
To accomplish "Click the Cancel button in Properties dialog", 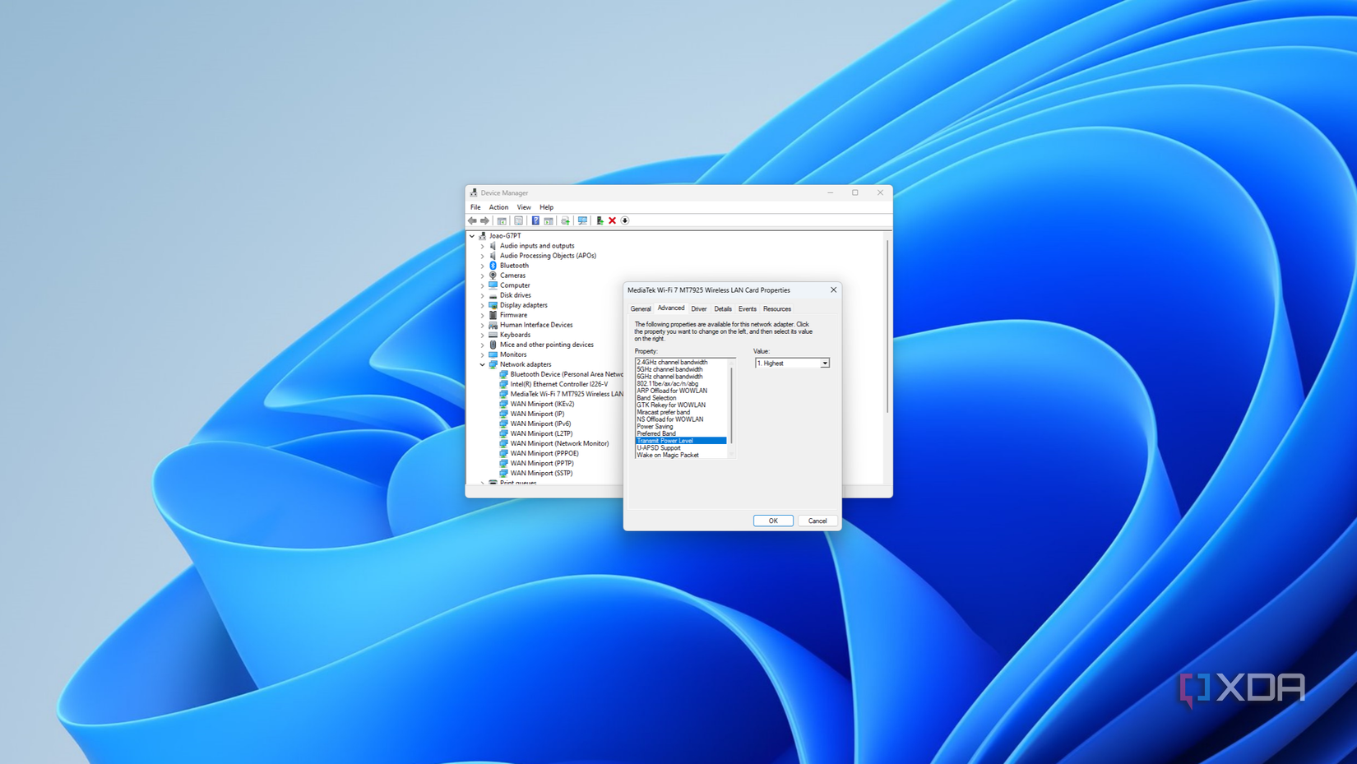I will (x=817, y=521).
